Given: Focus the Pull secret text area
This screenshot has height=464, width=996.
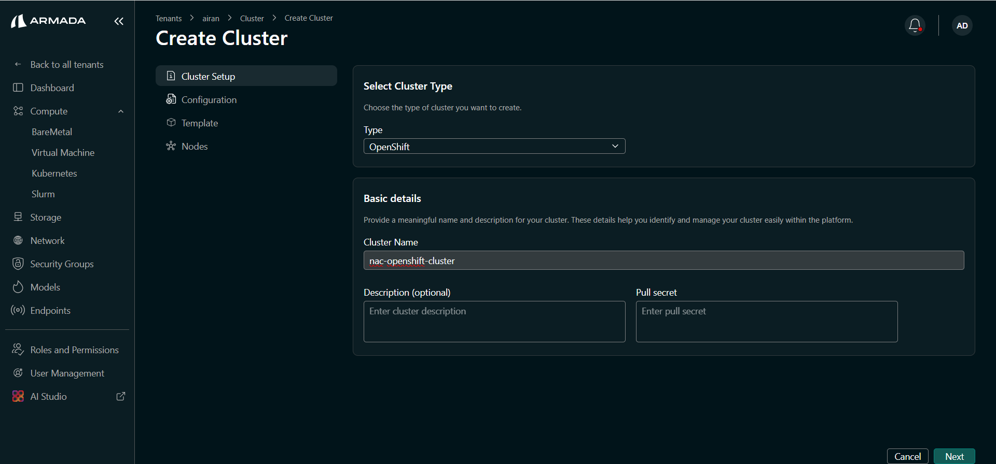Looking at the screenshot, I should coord(767,321).
